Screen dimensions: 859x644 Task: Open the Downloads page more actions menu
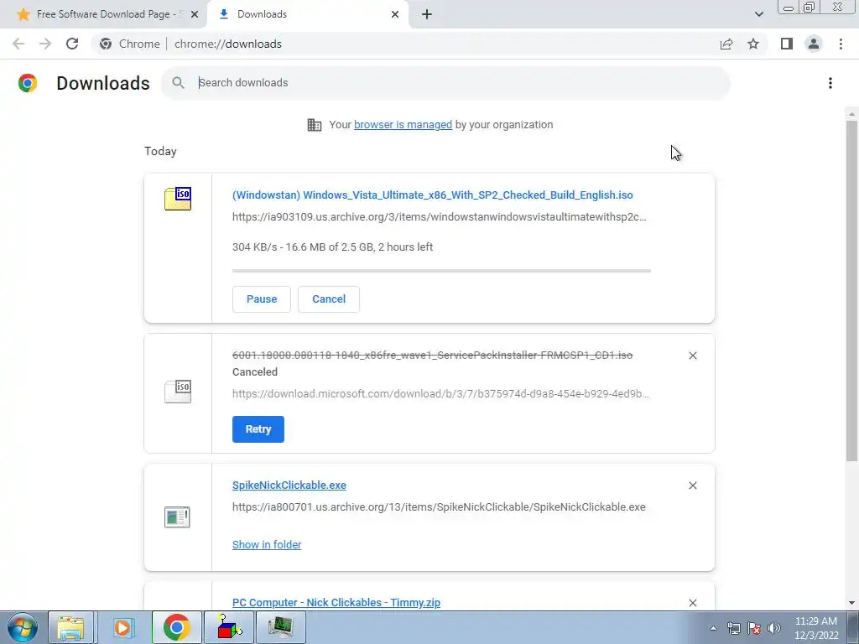(x=830, y=83)
